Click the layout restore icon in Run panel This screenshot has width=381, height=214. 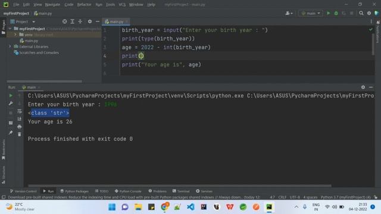[x=11, y=123]
